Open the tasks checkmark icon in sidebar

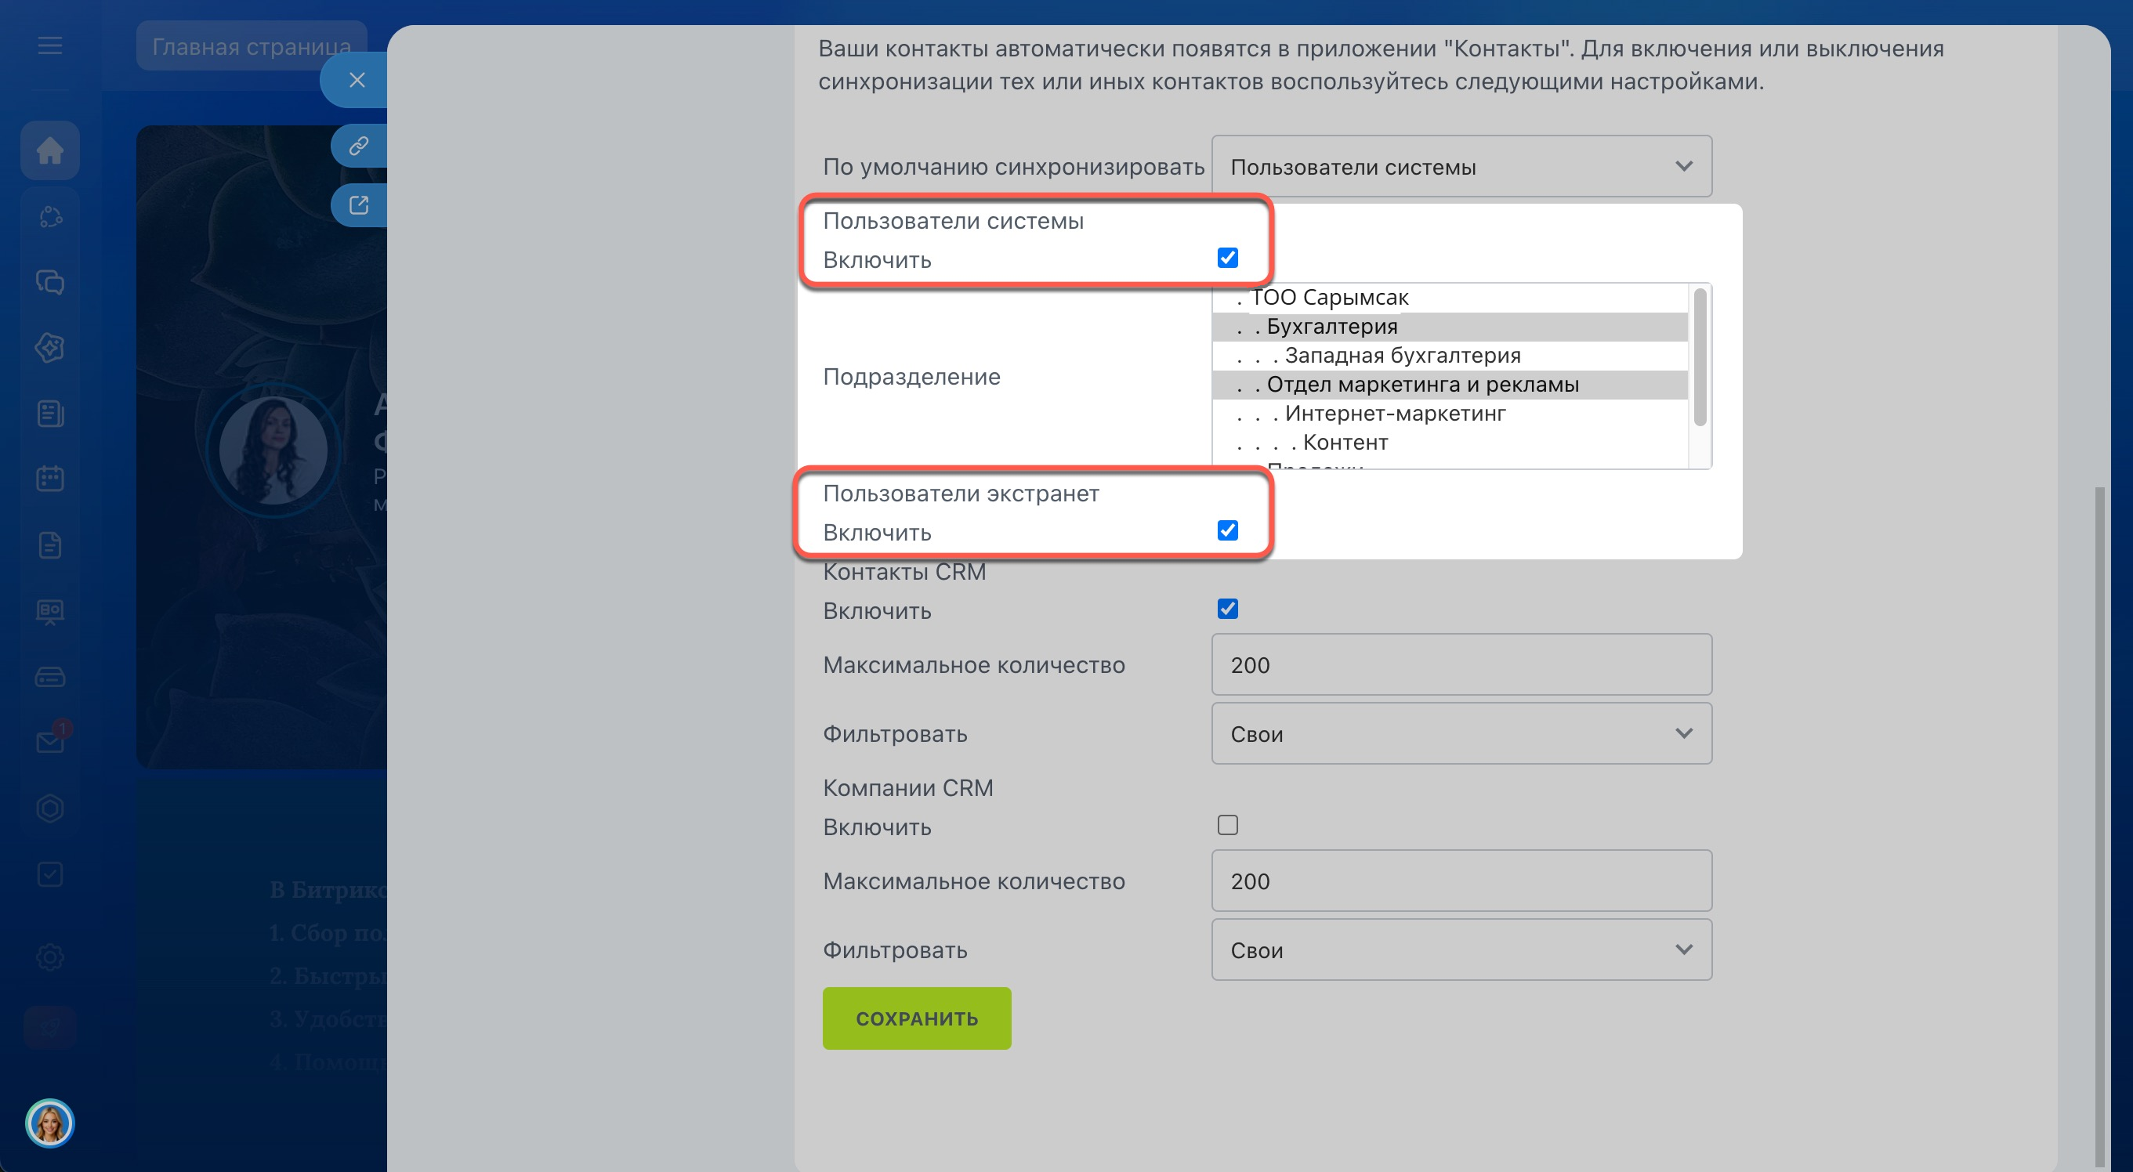[49, 874]
